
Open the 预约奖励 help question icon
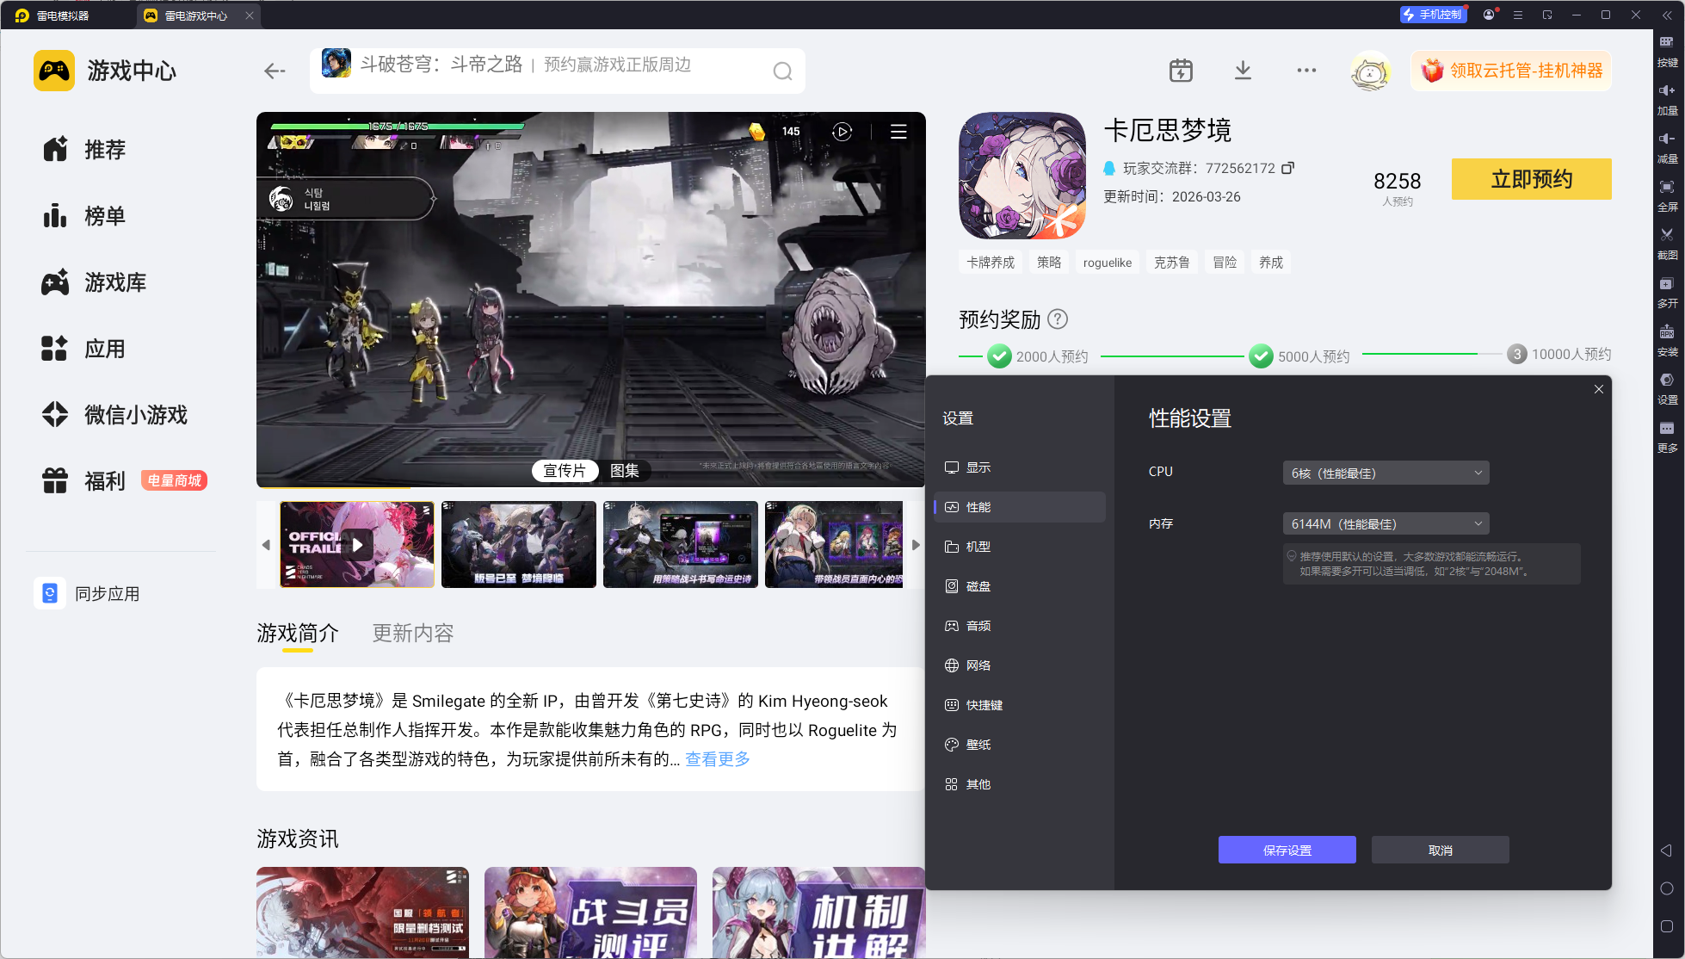1058,319
